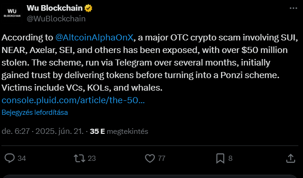
Task: View the 35 E megtekintés view count
Action: (119, 131)
